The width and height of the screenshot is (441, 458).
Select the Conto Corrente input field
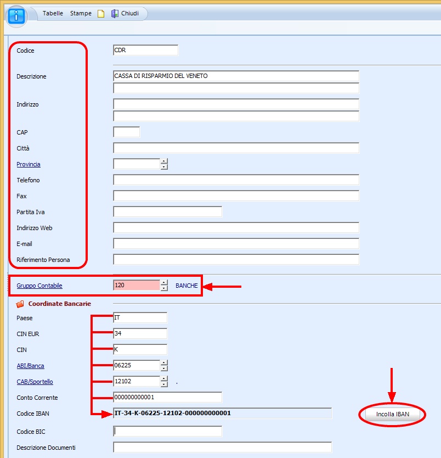pyautogui.click(x=167, y=397)
